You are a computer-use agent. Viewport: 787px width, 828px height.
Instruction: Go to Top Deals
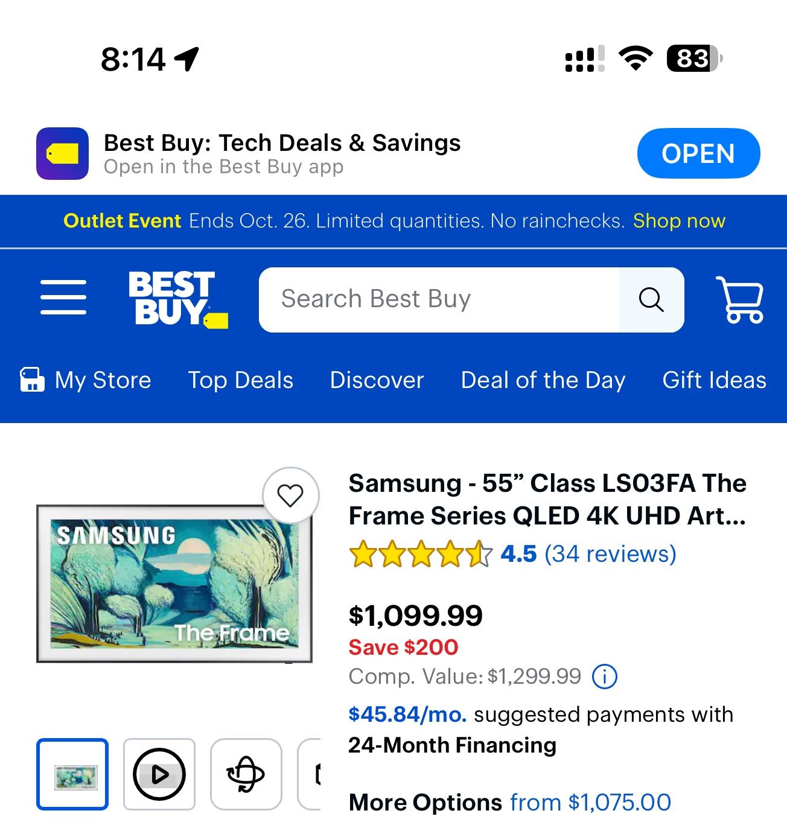240,380
